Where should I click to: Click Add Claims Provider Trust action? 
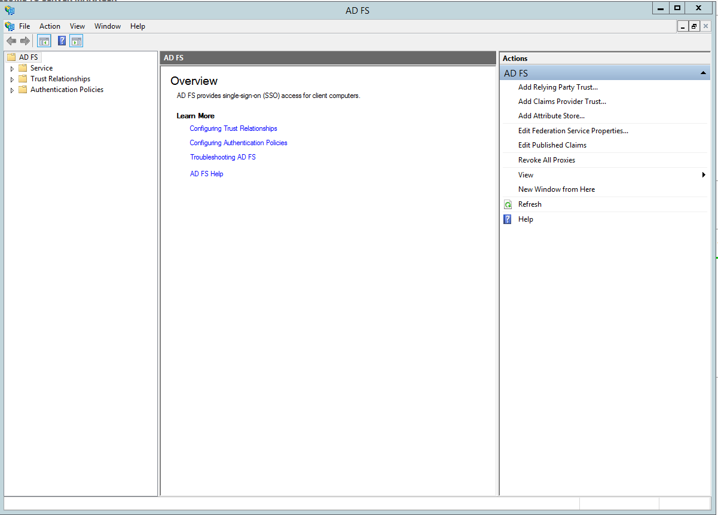point(562,102)
